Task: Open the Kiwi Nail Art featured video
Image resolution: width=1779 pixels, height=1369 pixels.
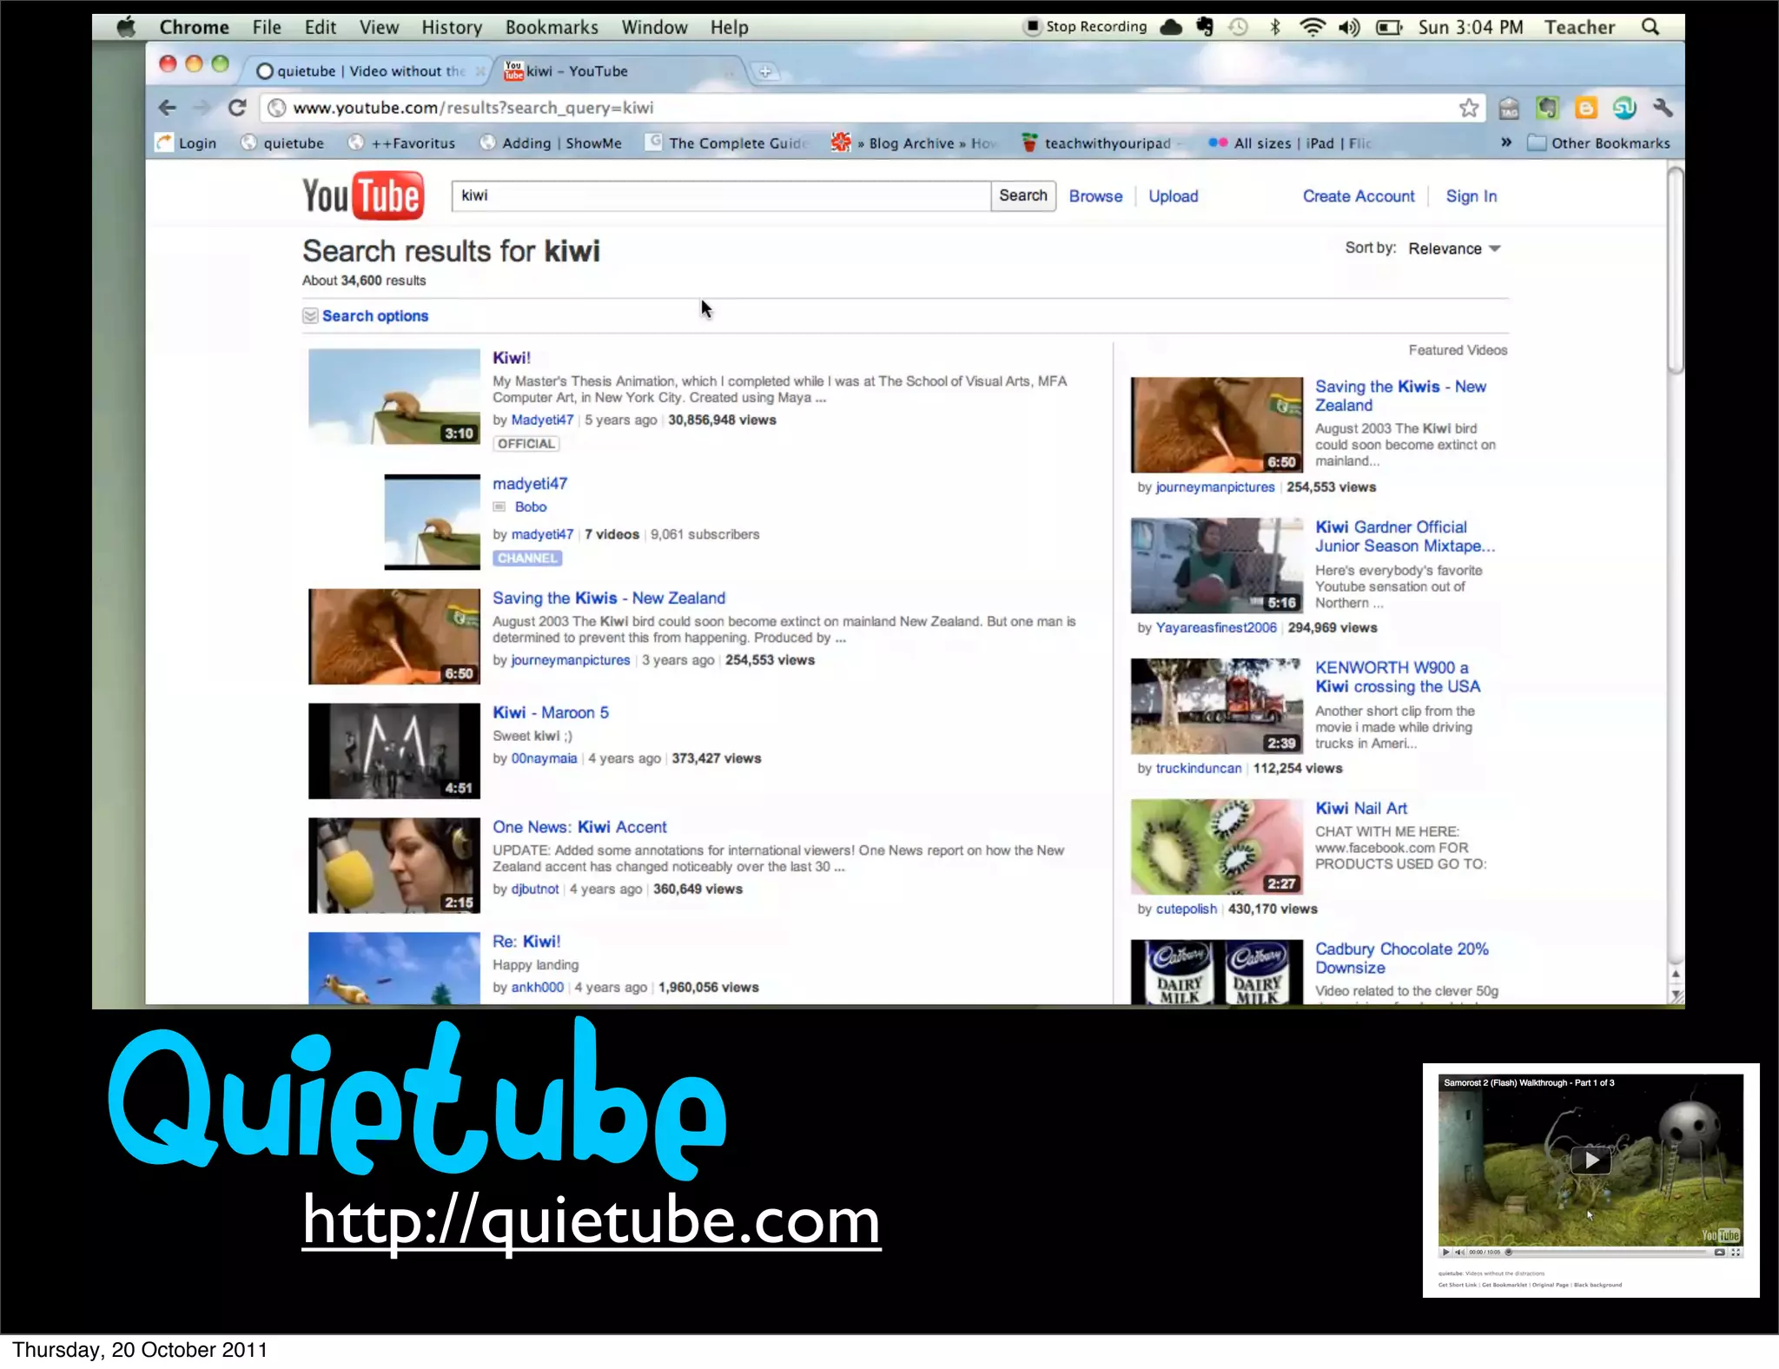Action: coord(1360,808)
